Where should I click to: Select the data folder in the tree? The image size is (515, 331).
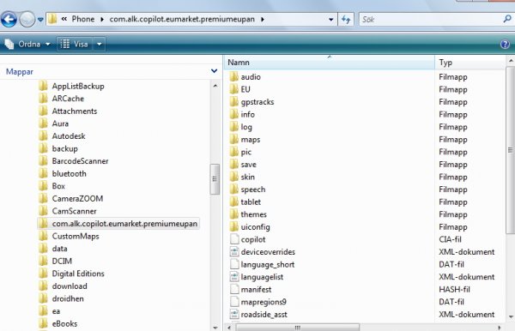[x=59, y=249]
